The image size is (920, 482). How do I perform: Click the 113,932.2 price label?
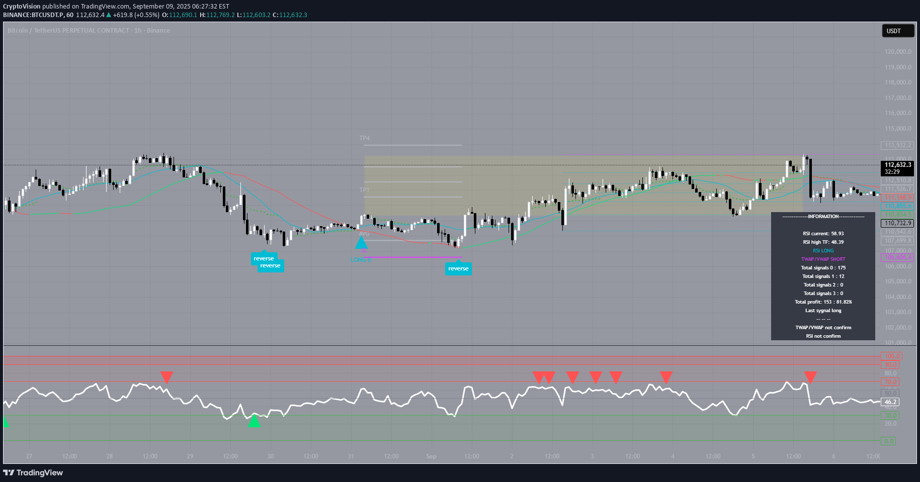(x=898, y=145)
